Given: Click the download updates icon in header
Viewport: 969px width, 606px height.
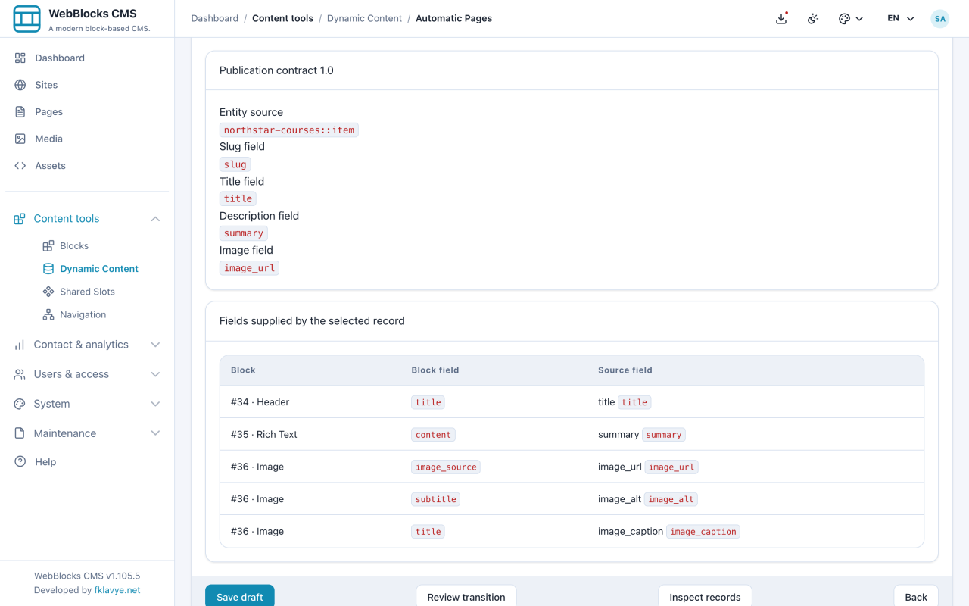Looking at the screenshot, I should click(781, 19).
